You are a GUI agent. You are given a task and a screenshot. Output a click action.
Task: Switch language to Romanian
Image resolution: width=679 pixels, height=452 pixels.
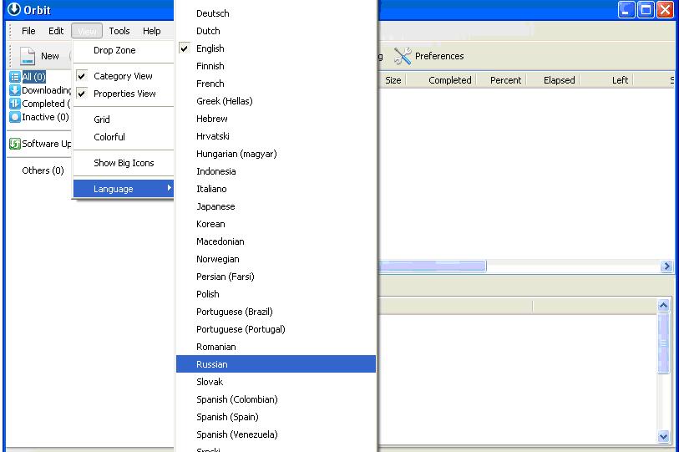pos(276,347)
